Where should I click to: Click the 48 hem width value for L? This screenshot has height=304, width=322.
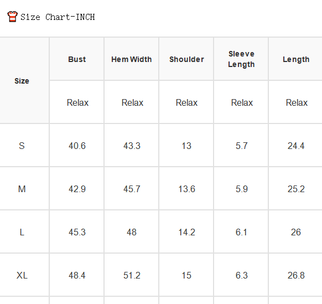coord(132,232)
